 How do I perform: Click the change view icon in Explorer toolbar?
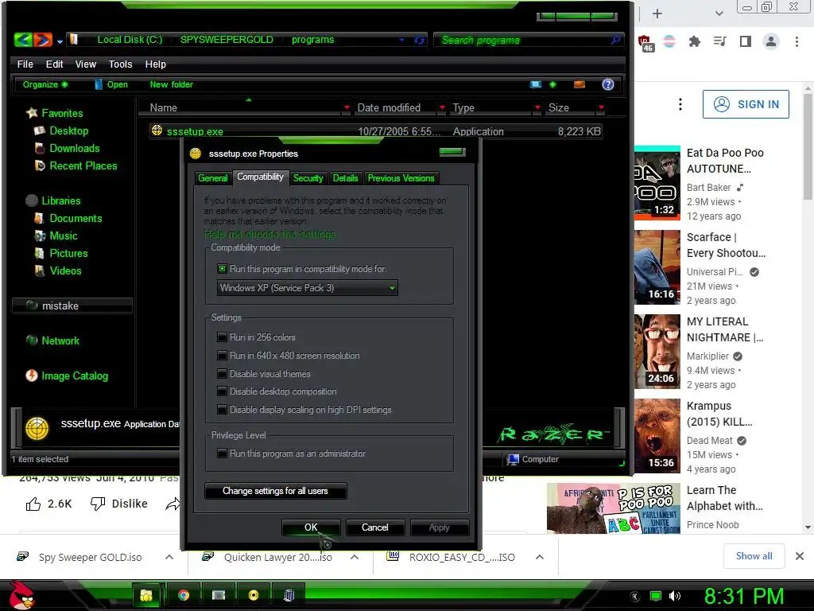pos(536,84)
